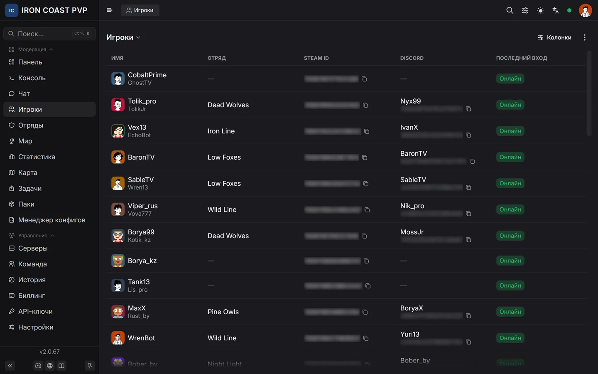Focus the Поиск search field

[49, 34]
